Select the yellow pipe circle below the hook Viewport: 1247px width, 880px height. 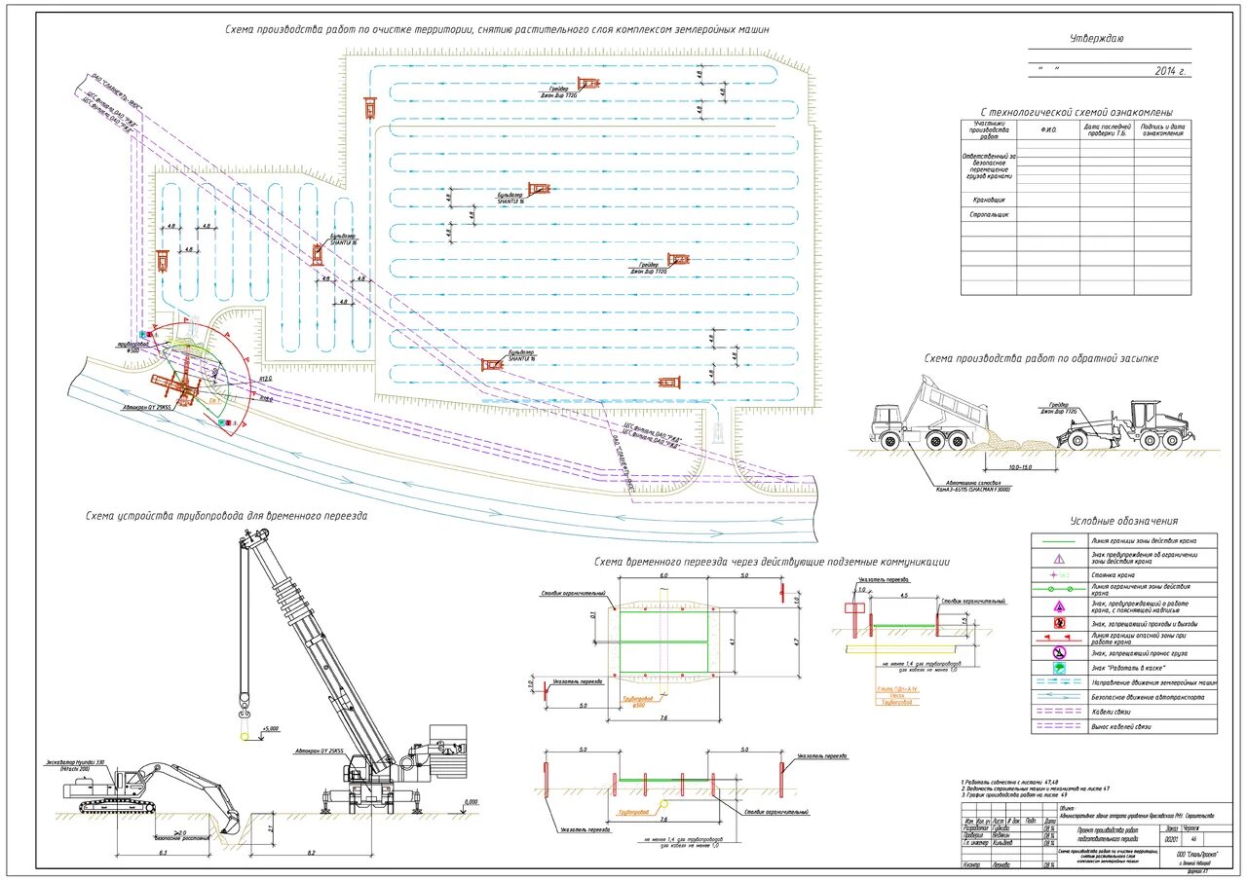[x=243, y=736]
